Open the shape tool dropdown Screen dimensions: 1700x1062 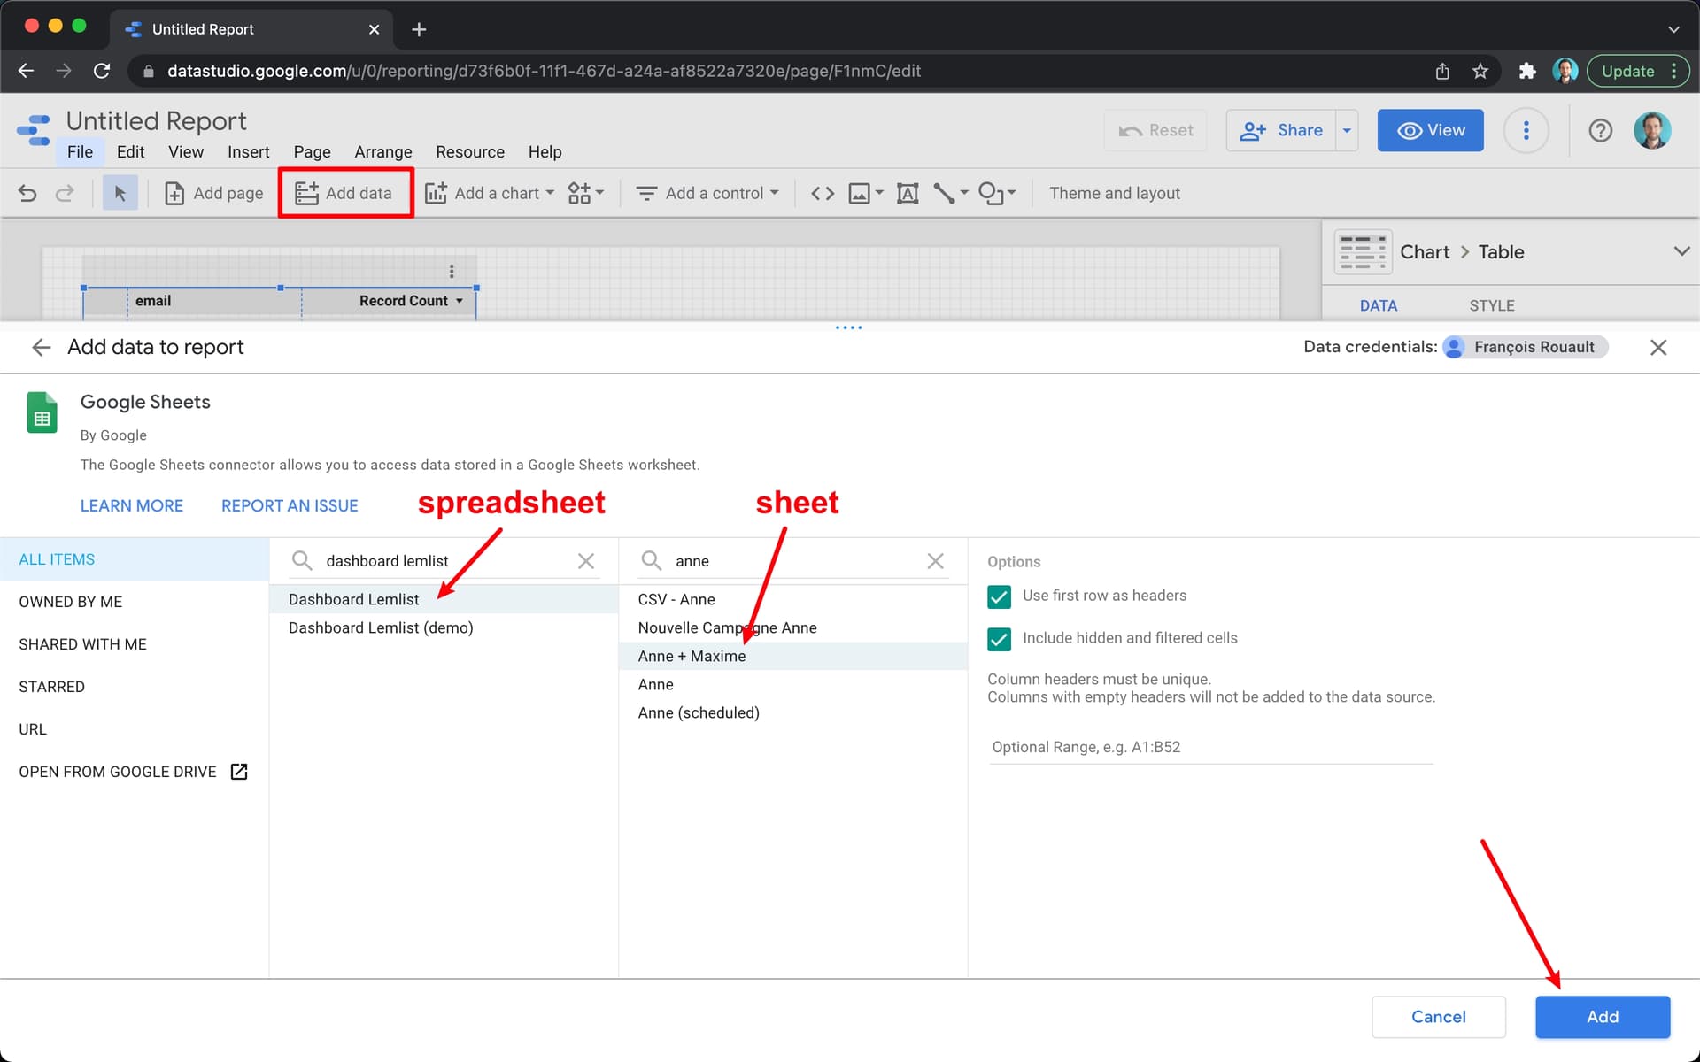tap(997, 193)
